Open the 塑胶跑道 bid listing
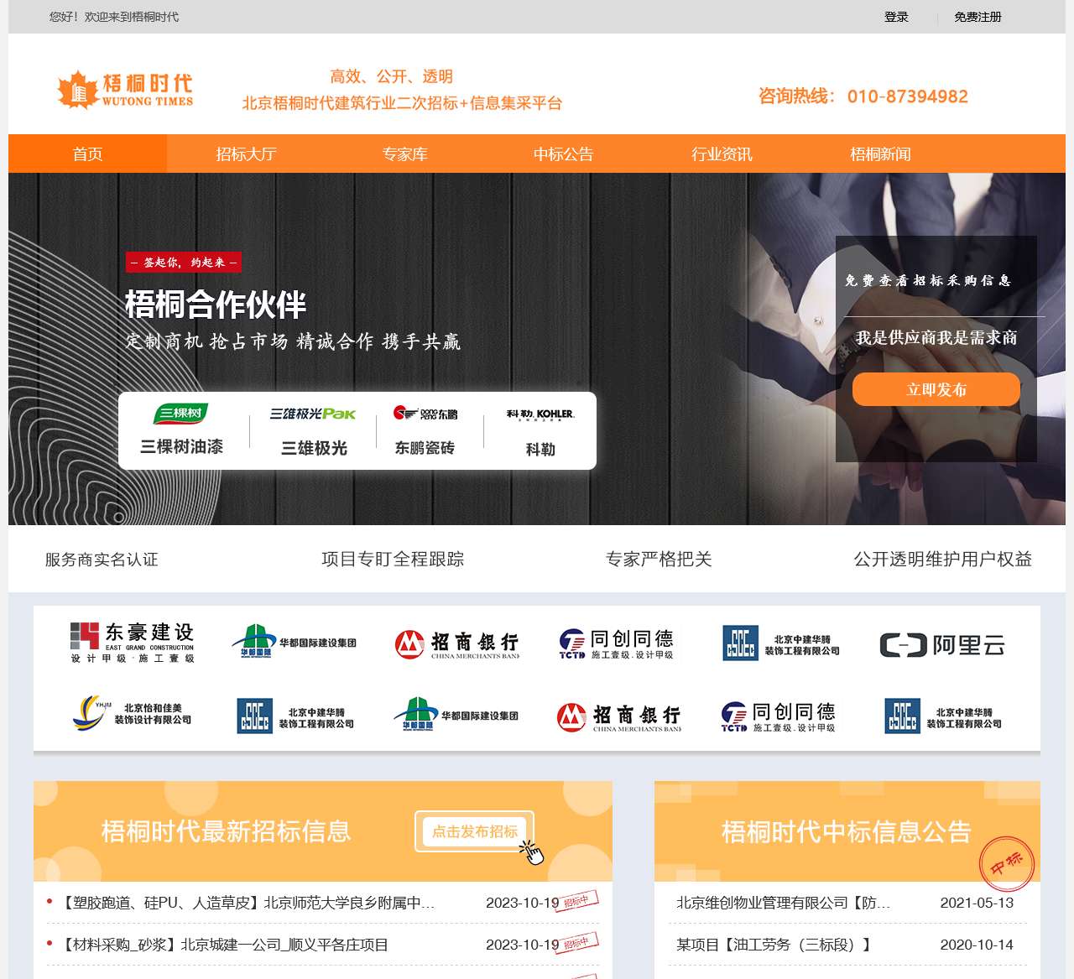 click(248, 901)
